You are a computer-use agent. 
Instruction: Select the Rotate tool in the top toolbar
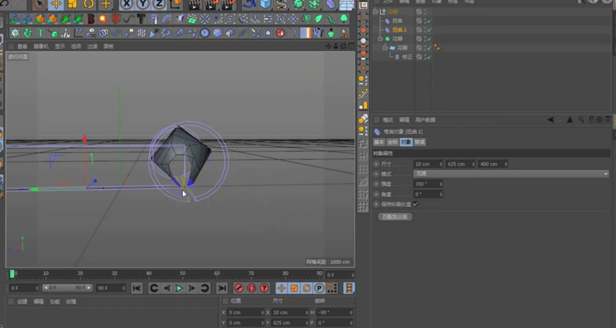pyautogui.click(x=89, y=4)
